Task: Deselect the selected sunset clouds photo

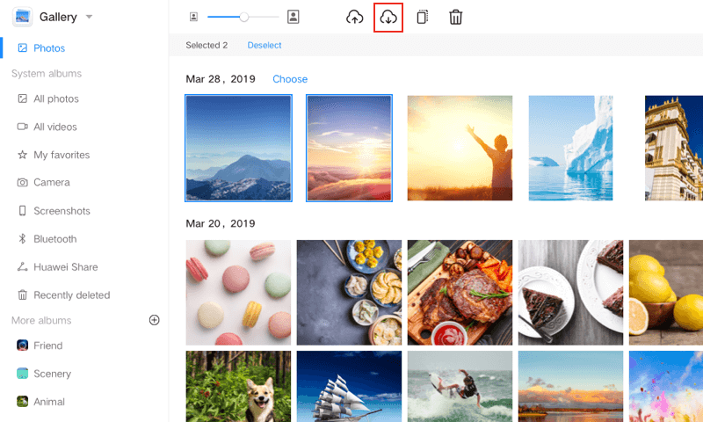Action: click(x=349, y=149)
